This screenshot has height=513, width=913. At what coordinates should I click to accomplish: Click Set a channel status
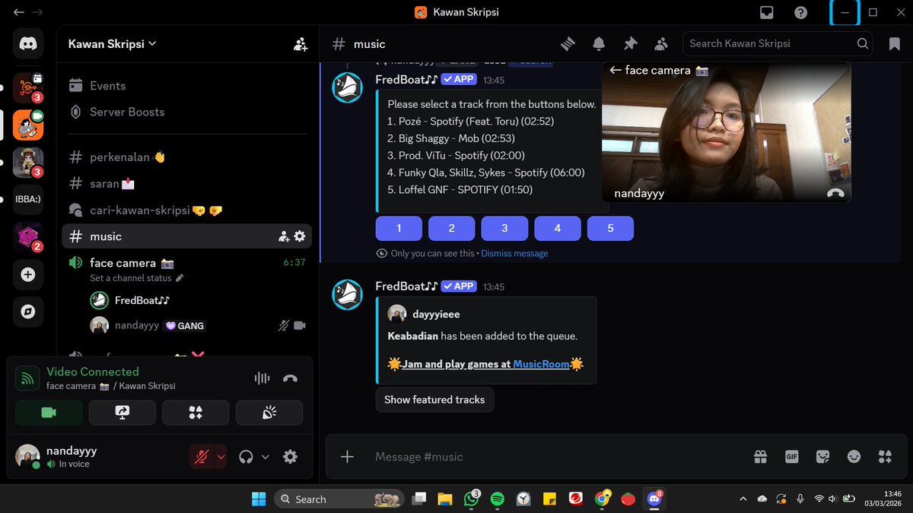point(136,278)
